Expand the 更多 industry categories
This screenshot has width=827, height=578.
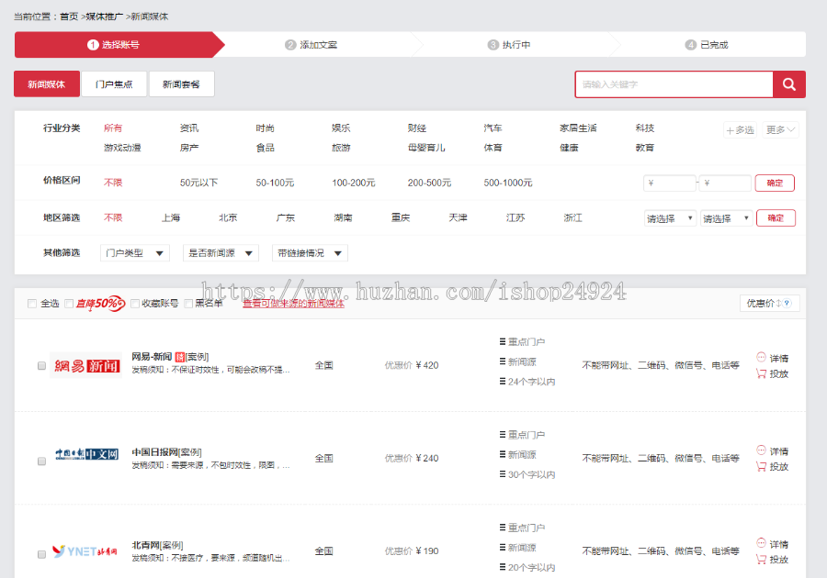pyautogui.click(x=780, y=130)
